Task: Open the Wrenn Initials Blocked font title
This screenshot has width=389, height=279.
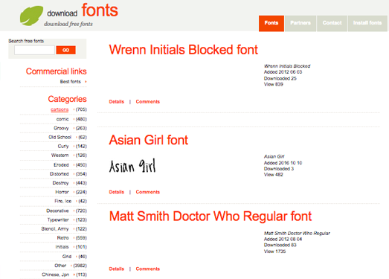Action: pyautogui.click(x=184, y=50)
